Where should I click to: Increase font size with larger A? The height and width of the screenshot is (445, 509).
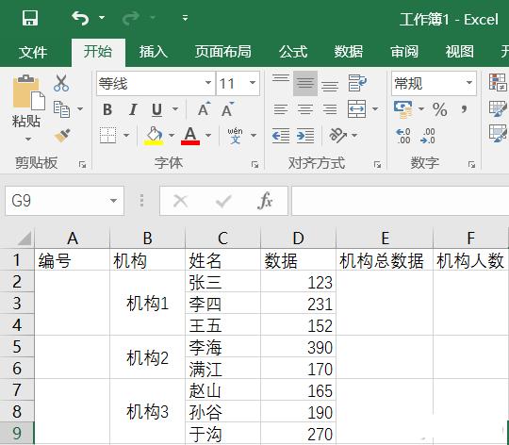(x=205, y=109)
